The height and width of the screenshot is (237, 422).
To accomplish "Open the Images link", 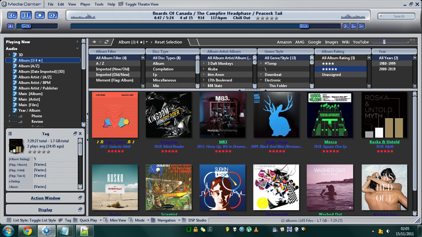I will pos(331,42).
